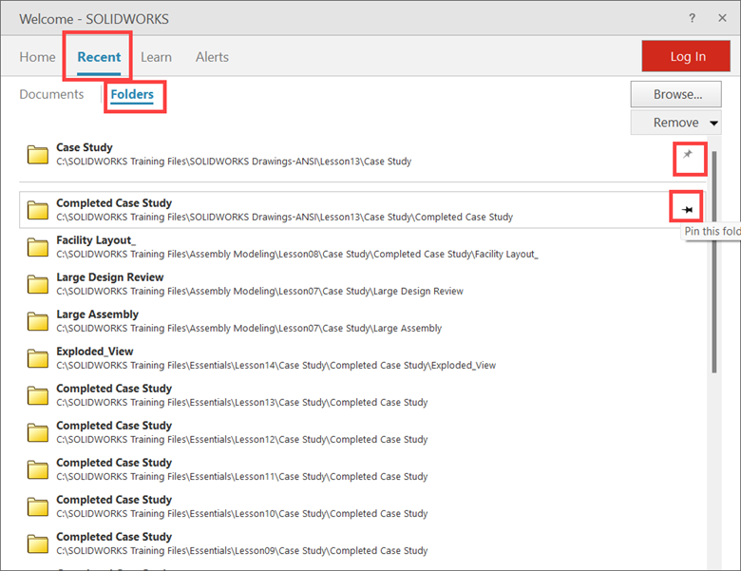
Task: Click the Essentials Lesson09 Completed Case Study path
Action: [x=242, y=551]
